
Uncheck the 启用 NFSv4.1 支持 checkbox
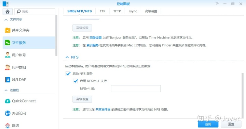point(76,81)
